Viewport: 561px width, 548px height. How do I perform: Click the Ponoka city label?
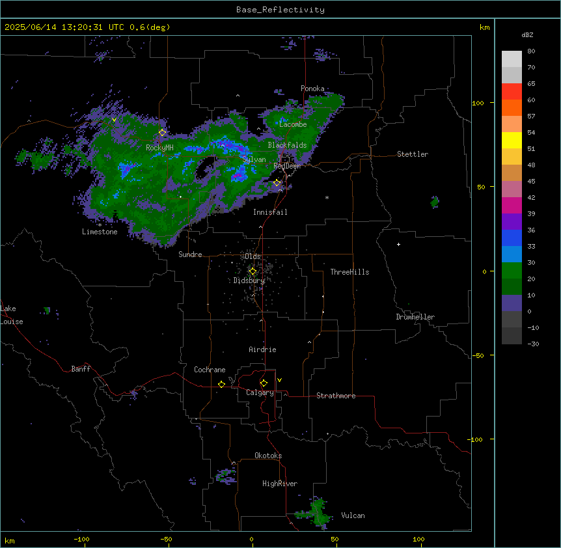click(x=312, y=89)
